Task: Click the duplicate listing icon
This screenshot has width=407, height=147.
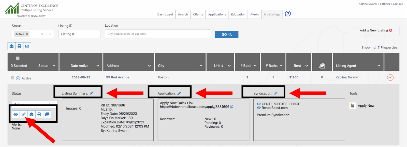Action: point(47,114)
